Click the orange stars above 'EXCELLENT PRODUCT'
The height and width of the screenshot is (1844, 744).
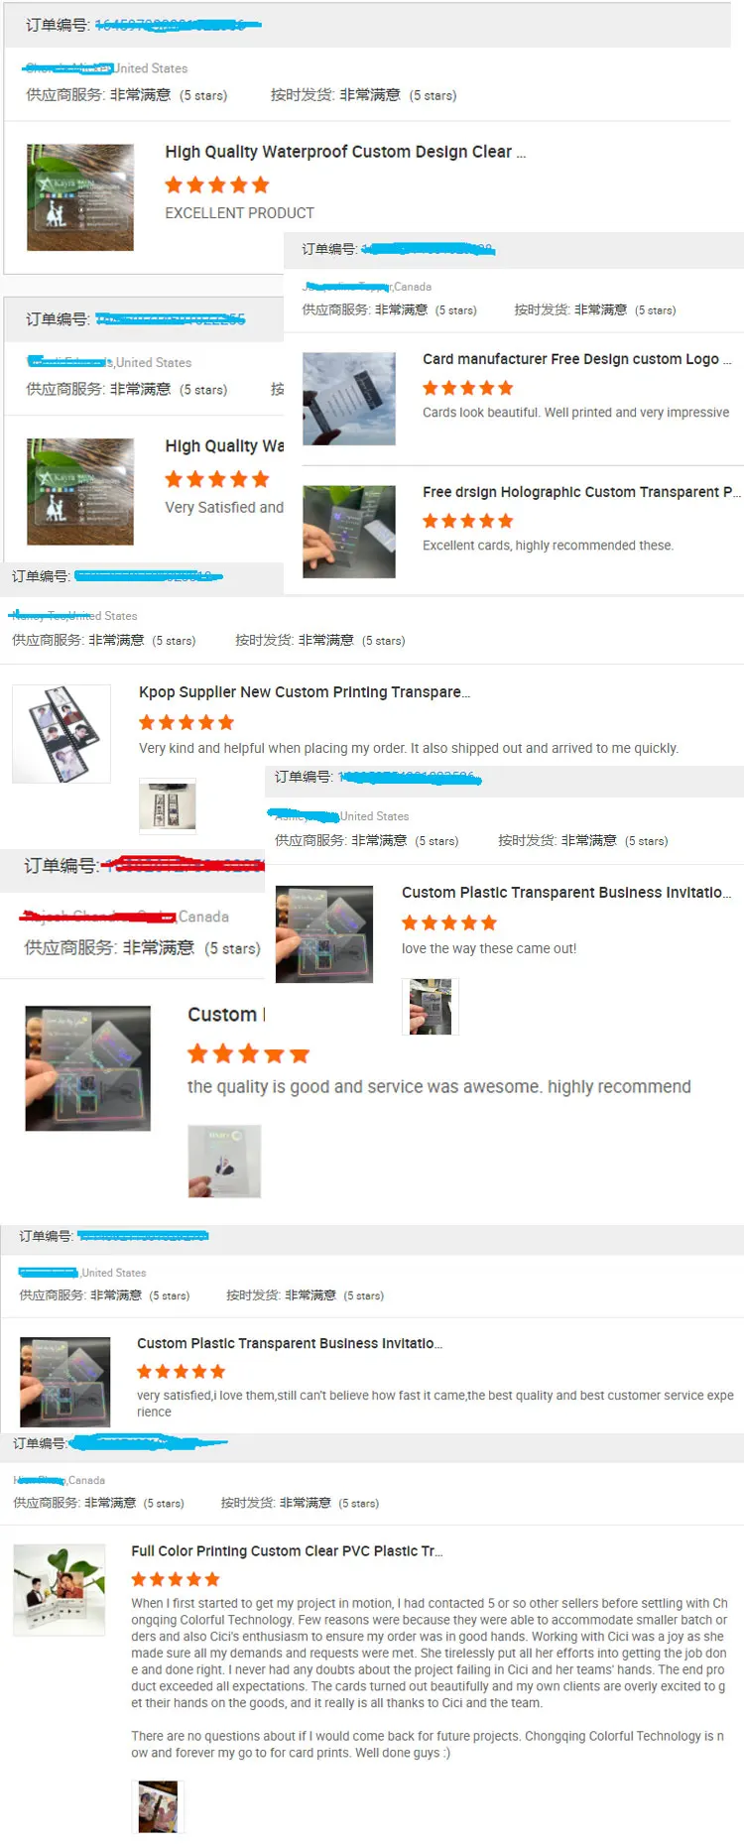(x=217, y=184)
